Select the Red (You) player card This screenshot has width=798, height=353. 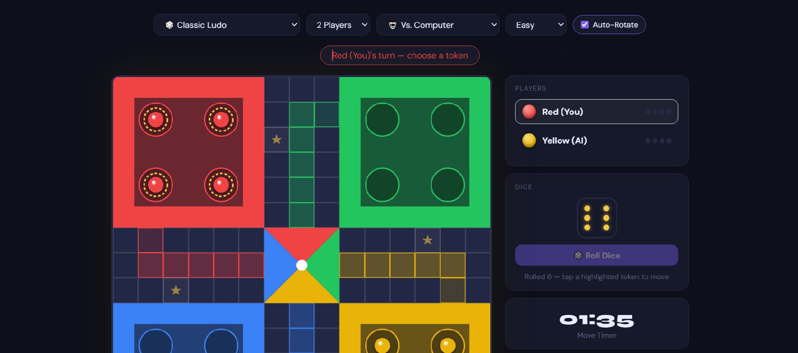click(597, 112)
